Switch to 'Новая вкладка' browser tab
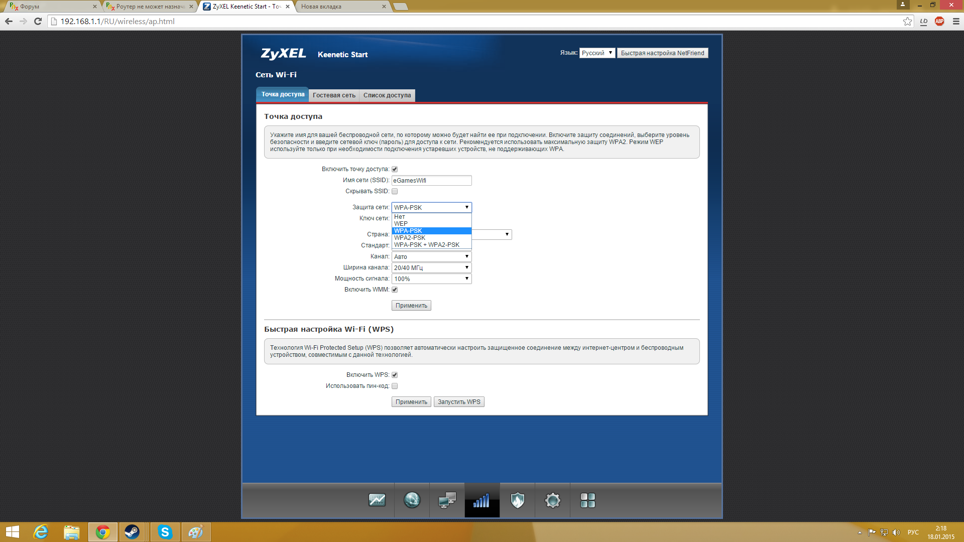Viewport: 964px width, 542px height. (x=342, y=7)
